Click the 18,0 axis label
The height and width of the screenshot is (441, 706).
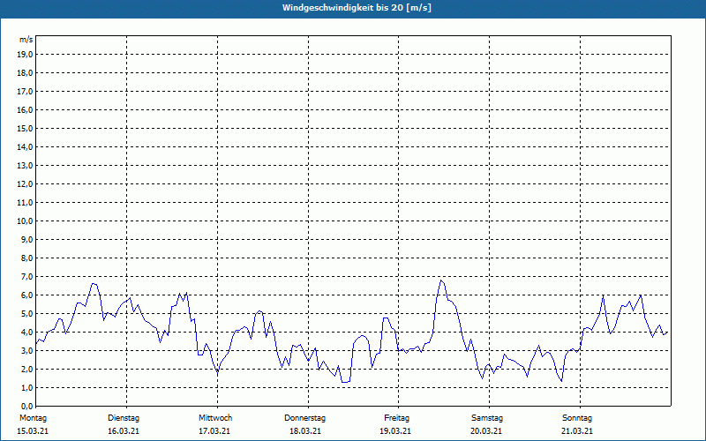pyautogui.click(x=25, y=73)
